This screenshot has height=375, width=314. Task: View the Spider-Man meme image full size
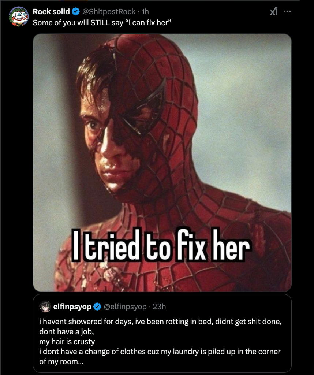coord(162,163)
